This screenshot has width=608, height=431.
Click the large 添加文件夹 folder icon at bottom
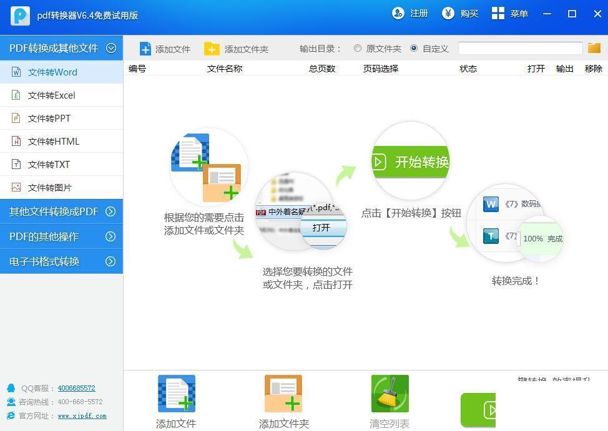283,394
